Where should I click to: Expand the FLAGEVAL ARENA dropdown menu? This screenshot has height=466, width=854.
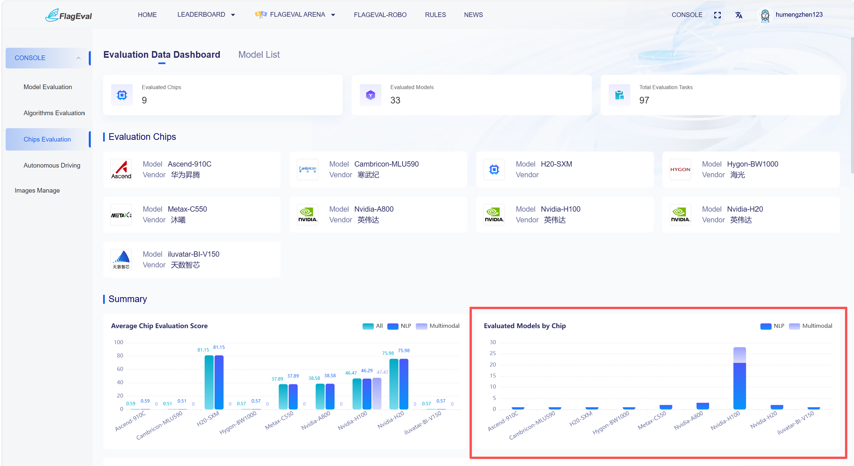point(295,15)
